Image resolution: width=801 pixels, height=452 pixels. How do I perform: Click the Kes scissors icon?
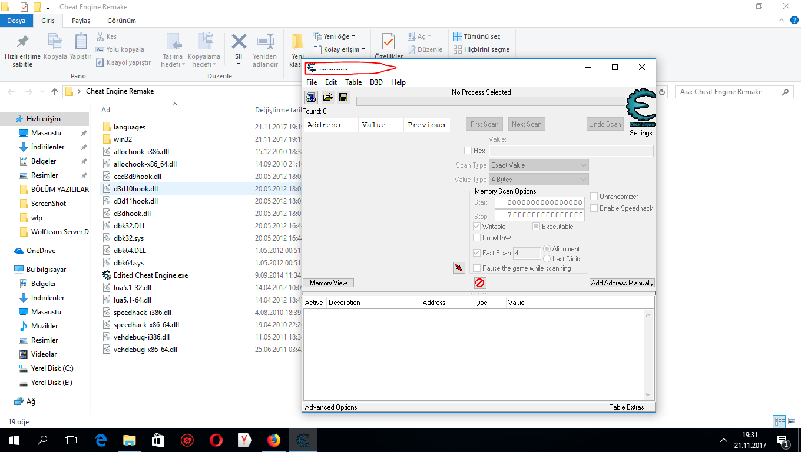coord(100,36)
